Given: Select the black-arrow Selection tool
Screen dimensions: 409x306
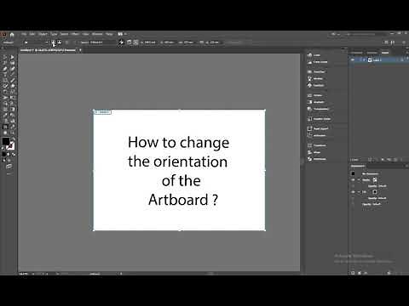Looking at the screenshot, I should [5, 57].
